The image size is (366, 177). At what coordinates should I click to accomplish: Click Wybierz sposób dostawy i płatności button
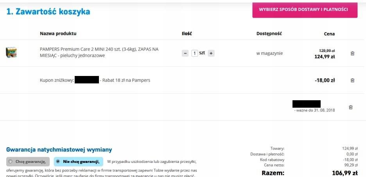tap(305, 10)
